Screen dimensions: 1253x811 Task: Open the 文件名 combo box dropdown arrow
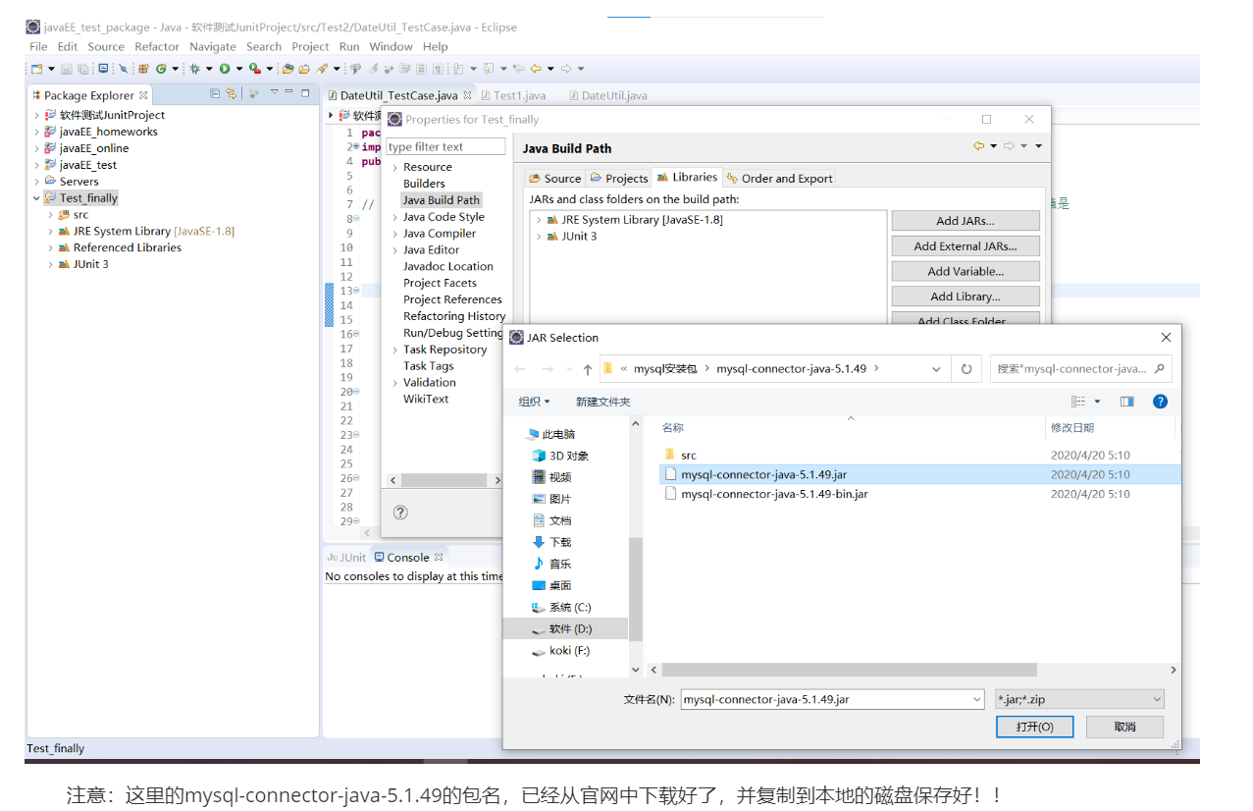pyautogui.click(x=976, y=699)
